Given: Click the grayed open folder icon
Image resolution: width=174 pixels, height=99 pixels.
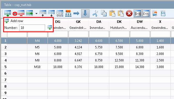Looking at the screenshot, I should (155, 13).
